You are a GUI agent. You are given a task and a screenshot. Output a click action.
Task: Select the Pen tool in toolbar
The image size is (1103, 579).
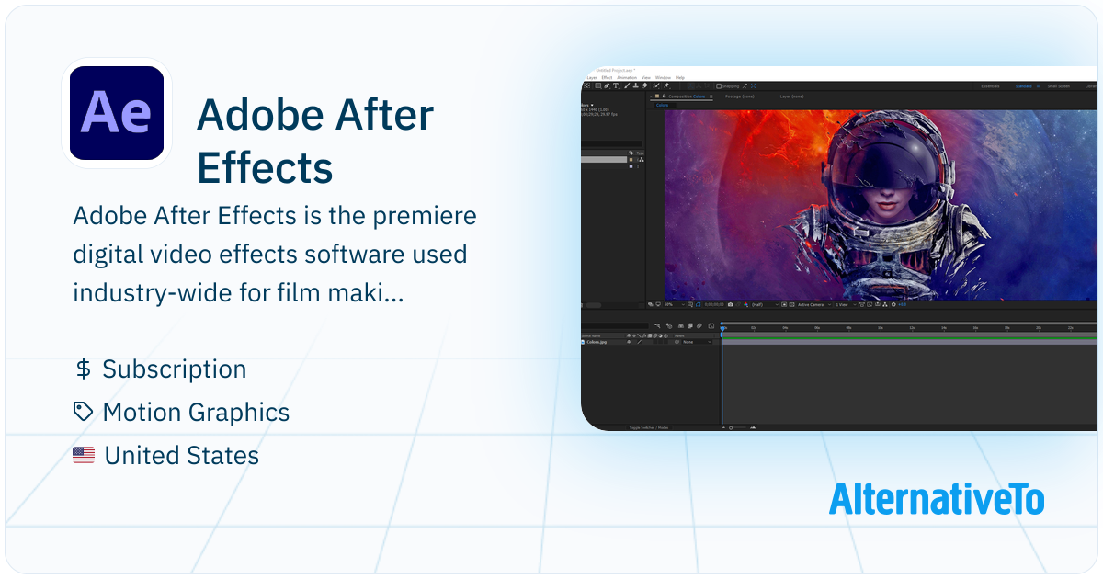(x=607, y=85)
